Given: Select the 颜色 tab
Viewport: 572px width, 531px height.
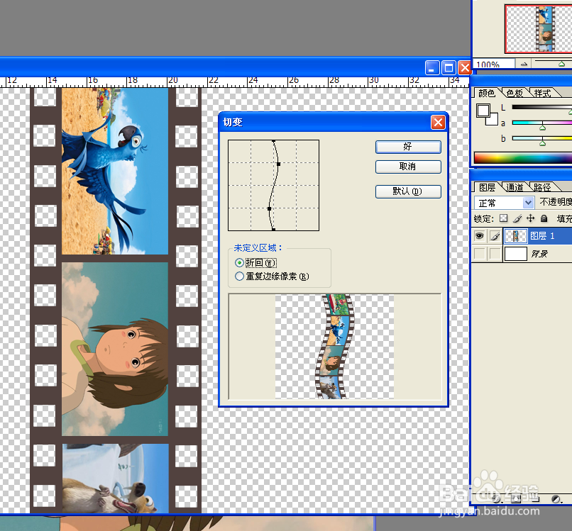Looking at the screenshot, I should coord(487,94).
